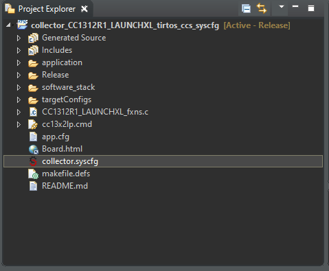Collapse the collector_CC1312R1 project node
Viewport: 329px width, 271px height.
click(8, 25)
